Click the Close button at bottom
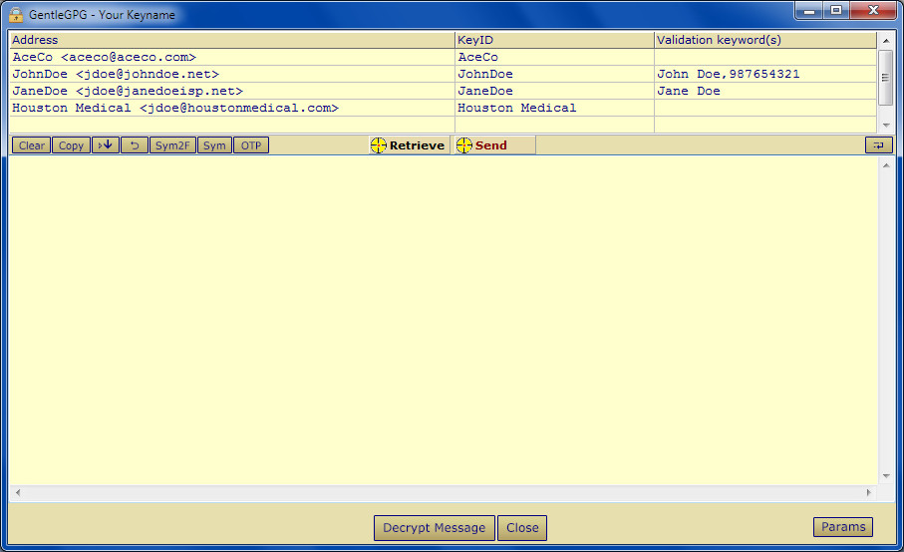The width and height of the screenshot is (904, 552). (522, 528)
